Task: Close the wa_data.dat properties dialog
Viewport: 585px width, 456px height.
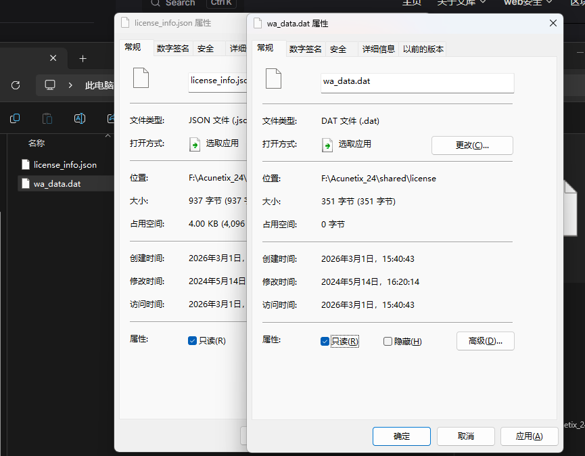Action: pos(553,23)
